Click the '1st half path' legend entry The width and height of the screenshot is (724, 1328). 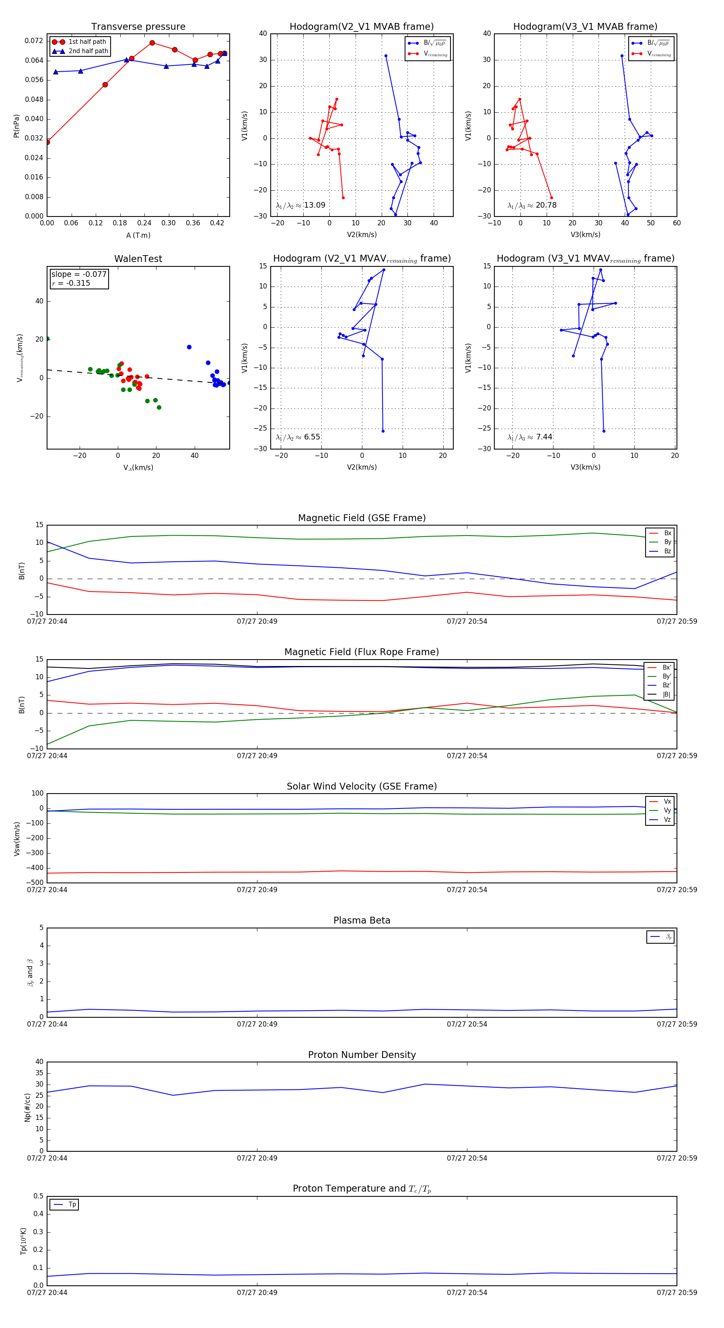(79, 42)
